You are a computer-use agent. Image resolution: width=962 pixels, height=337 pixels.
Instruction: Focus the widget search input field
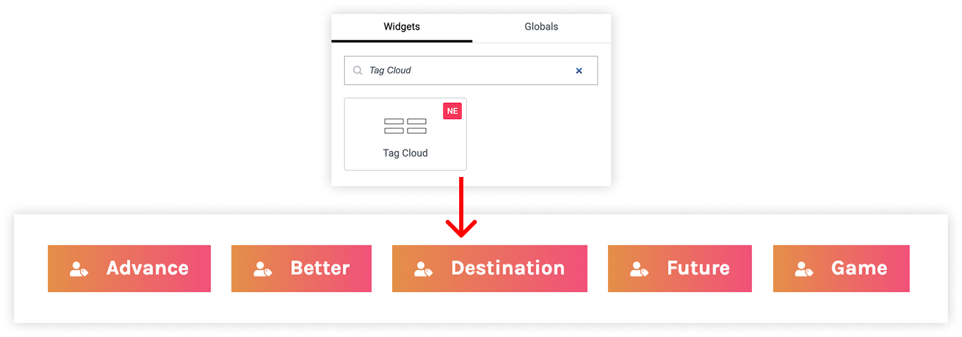[x=470, y=71]
